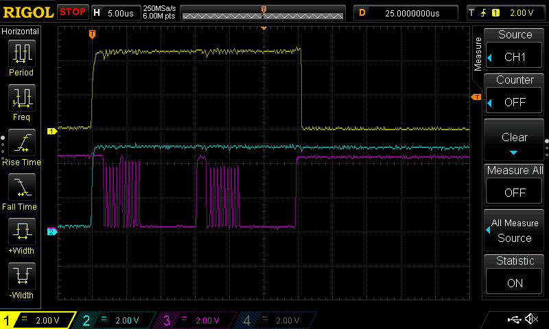Image resolution: width=549 pixels, height=329 pixels.
Task: Expand the Clear menu arrow
Action: tap(514, 151)
